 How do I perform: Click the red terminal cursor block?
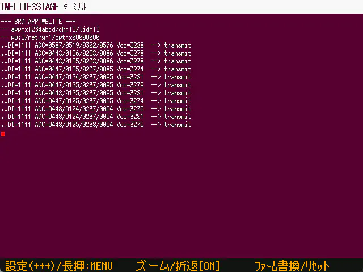tap(3, 134)
